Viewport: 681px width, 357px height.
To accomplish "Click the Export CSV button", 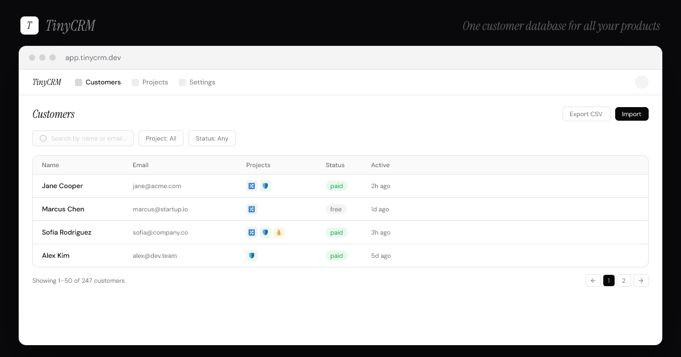I will 586,114.
